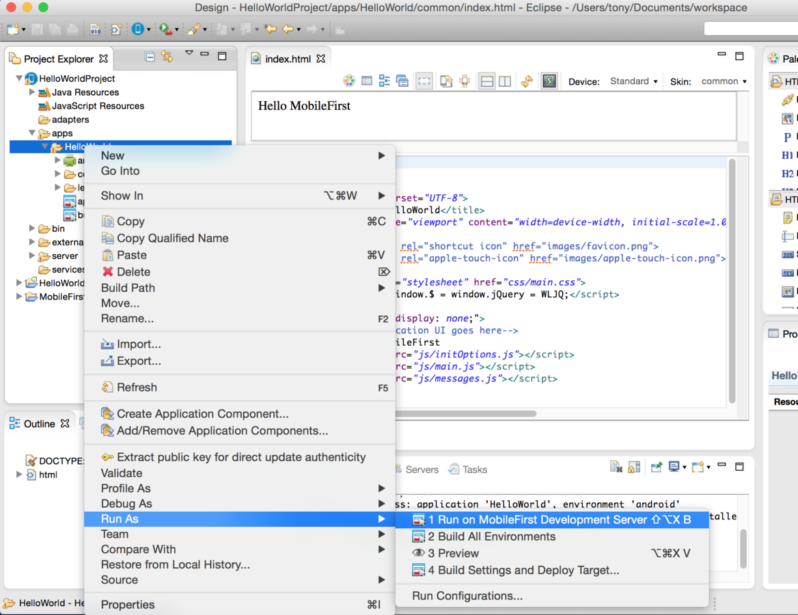This screenshot has width=798, height=615.
Task: Click the paintbrush external tools icon
Action: tap(193, 29)
